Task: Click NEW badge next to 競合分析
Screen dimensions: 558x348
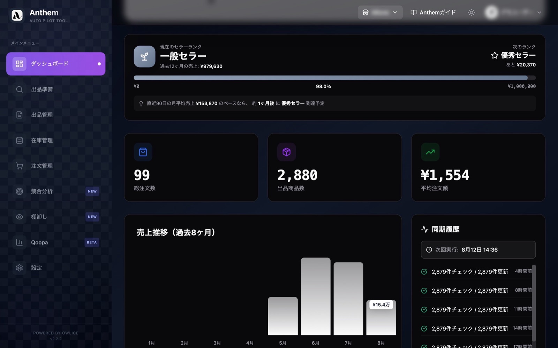Action: tap(92, 191)
